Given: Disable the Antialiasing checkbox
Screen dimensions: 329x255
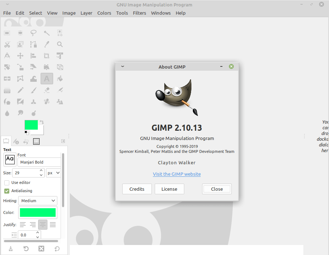Looking at the screenshot, I should (7, 191).
